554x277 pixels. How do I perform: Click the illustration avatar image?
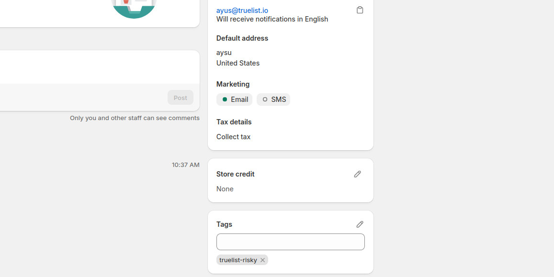click(134, 9)
